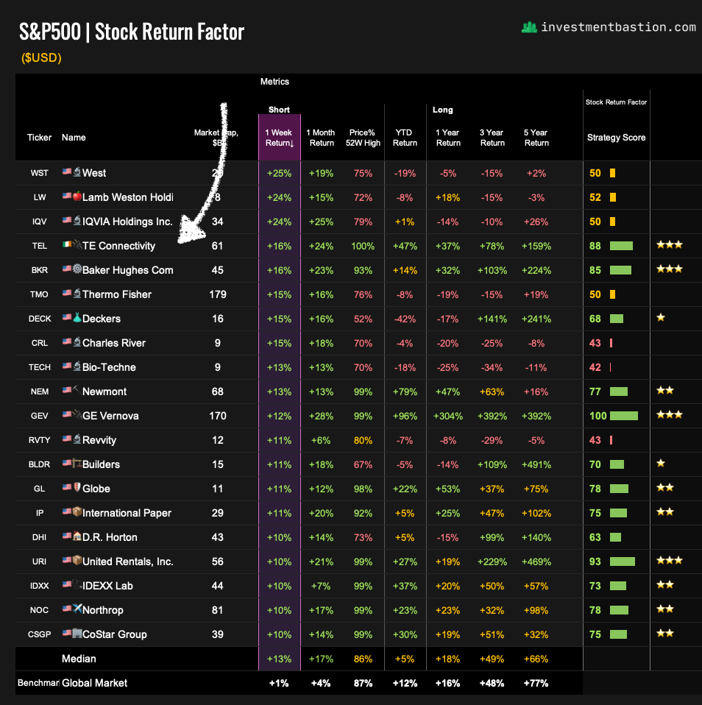The height and width of the screenshot is (705, 702).
Task: Click the plug icon beside GE Vernova
Action: (77, 414)
